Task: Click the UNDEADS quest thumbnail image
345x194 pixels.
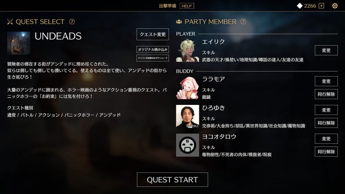Action: click(19, 43)
